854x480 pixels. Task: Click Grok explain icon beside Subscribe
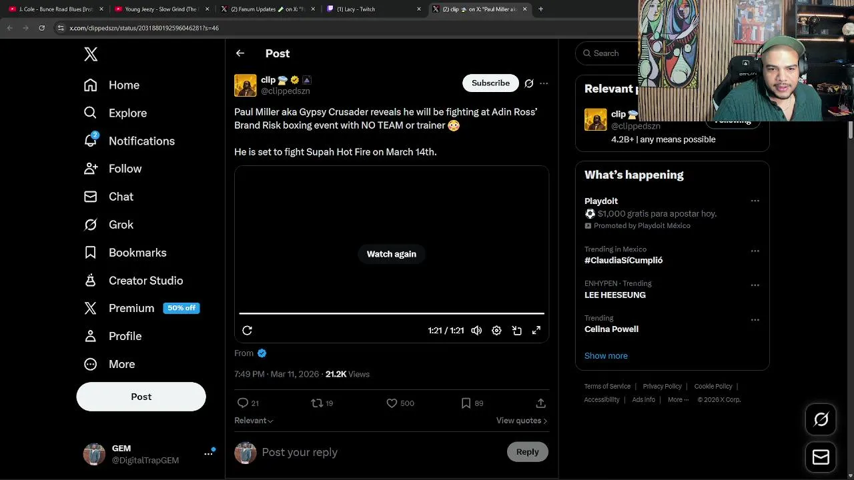(x=529, y=83)
